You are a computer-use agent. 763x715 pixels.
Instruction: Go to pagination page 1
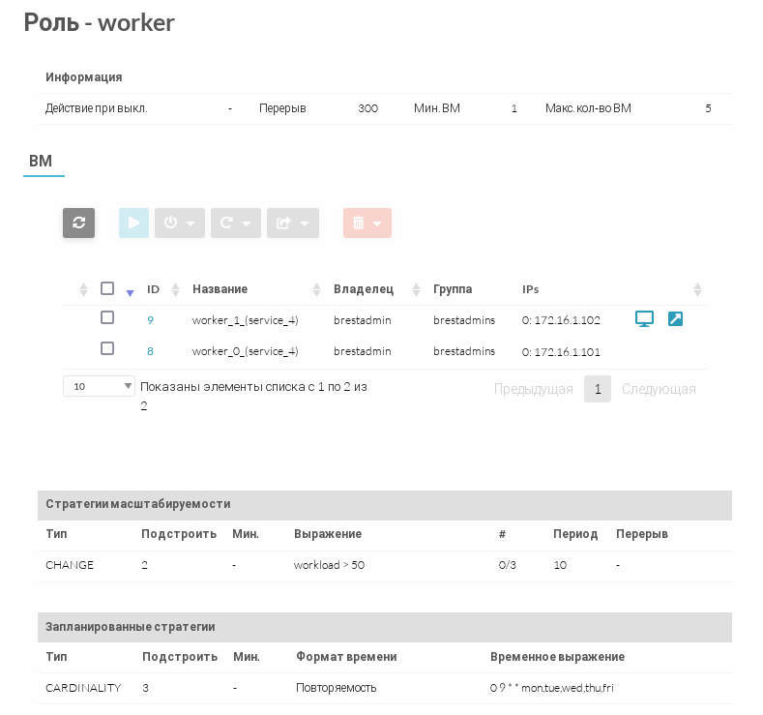(x=598, y=389)
